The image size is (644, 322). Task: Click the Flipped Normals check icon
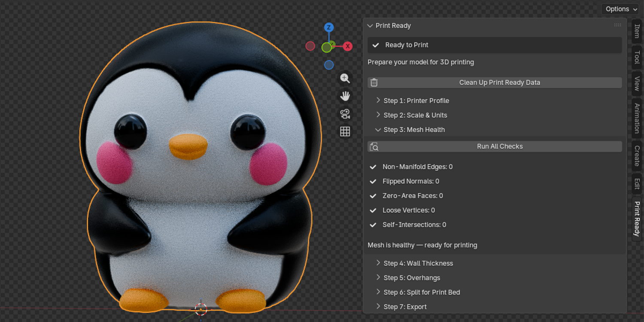click(373, 181)
